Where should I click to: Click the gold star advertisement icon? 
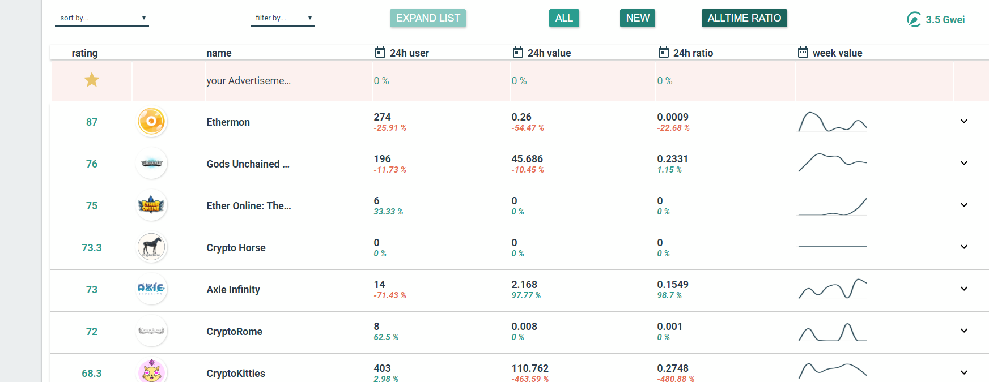(92, 80)
